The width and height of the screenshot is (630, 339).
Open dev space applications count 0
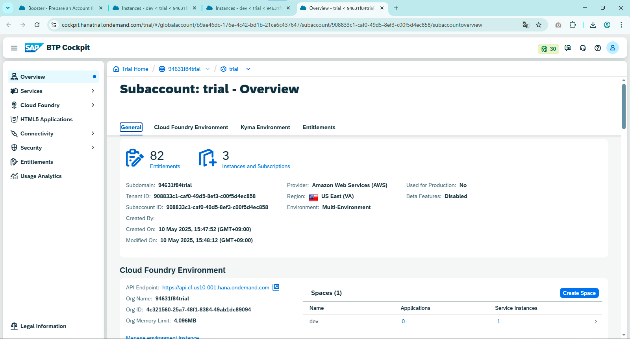(403, 321)
